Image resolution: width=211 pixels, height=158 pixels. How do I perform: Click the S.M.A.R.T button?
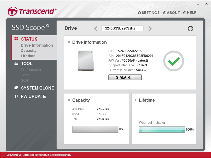(125, 77)
